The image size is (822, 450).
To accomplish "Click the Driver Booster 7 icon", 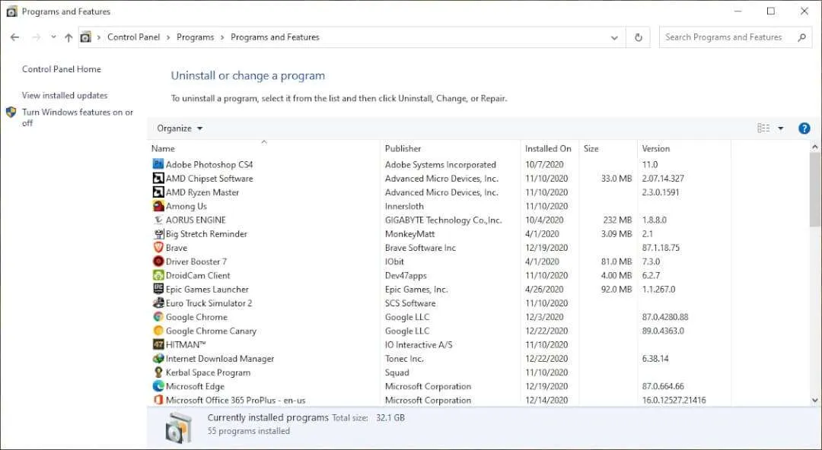I will 158,261.
